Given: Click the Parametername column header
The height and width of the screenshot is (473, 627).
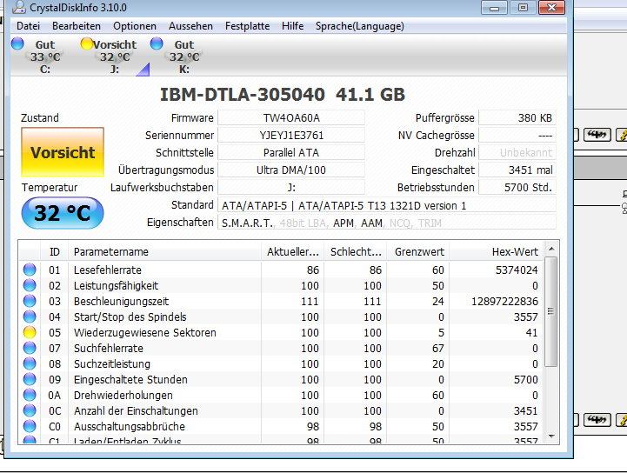Looking at the screenshot, I should click(164, 251).
